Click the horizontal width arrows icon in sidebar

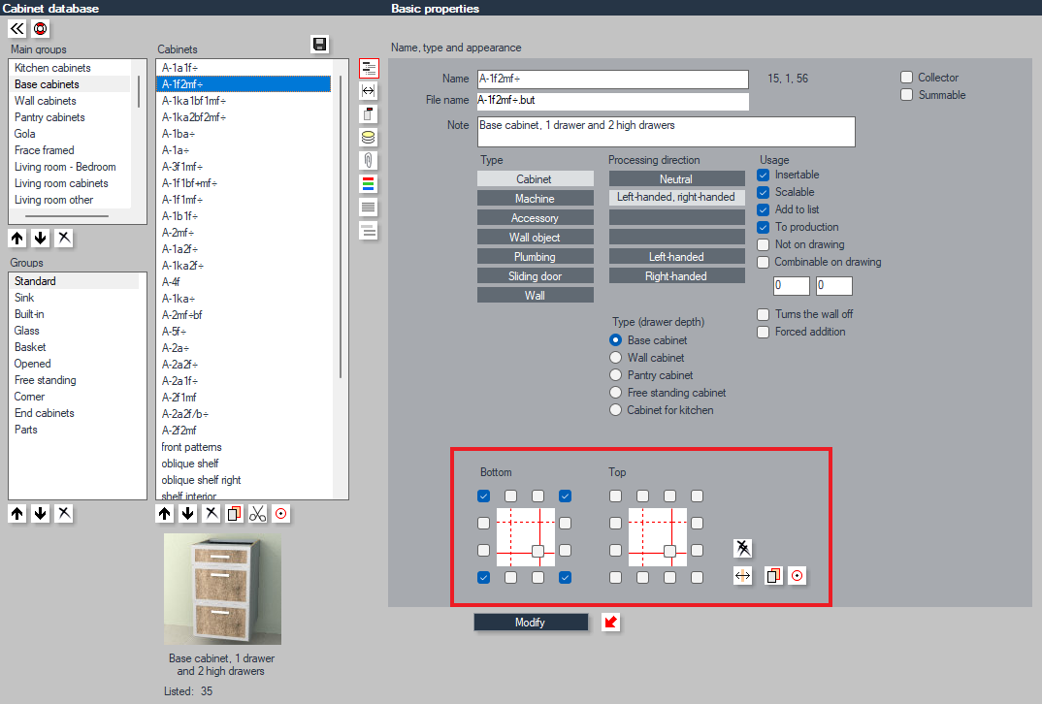pyautogui.click(x=368, y=91)
